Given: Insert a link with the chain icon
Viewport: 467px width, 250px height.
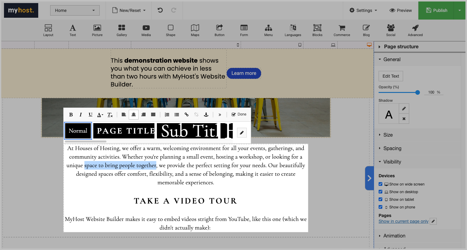Looking at the screenshot, I should [187, 115].
